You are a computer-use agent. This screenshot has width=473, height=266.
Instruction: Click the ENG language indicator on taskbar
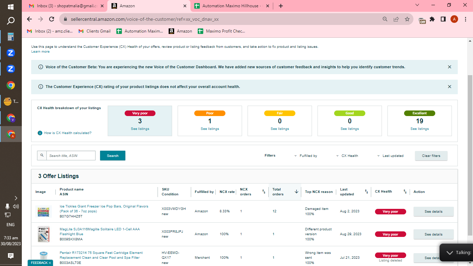pos(11,224)
